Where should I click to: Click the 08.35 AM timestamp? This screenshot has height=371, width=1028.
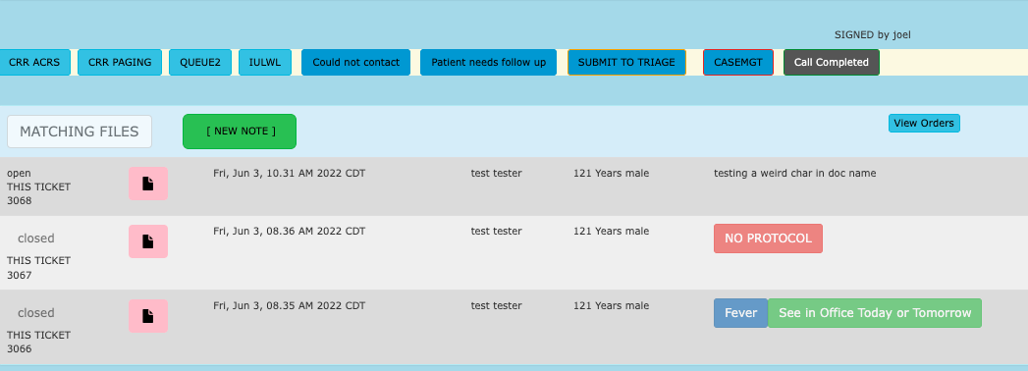click(289, 305)
